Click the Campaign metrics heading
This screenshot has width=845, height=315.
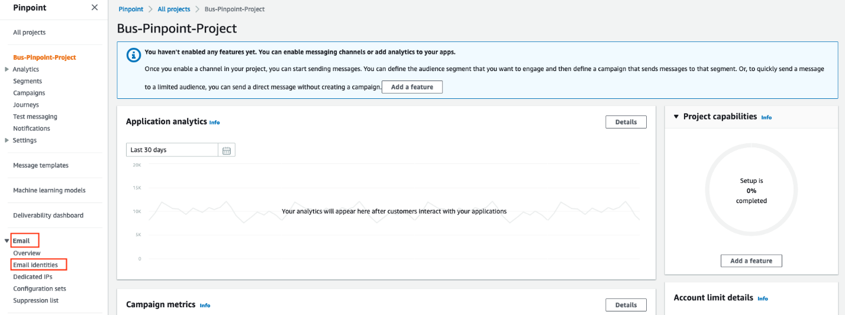(161, 304)
